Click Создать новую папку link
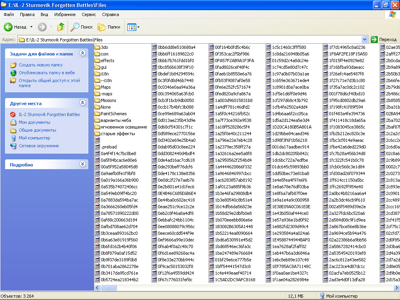Viewport: 400px width, 300px height. (41, 65)
